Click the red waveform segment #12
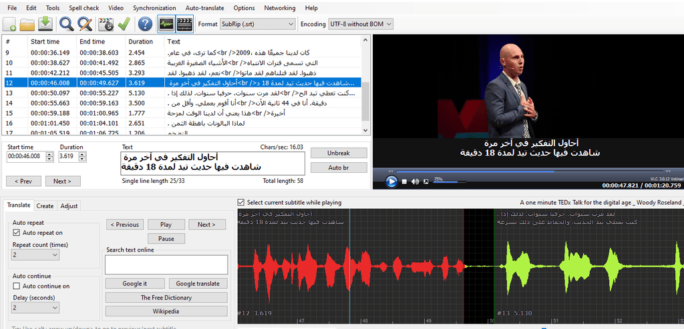684x329 pixels. pyautogui.click(x=351, y=266)
